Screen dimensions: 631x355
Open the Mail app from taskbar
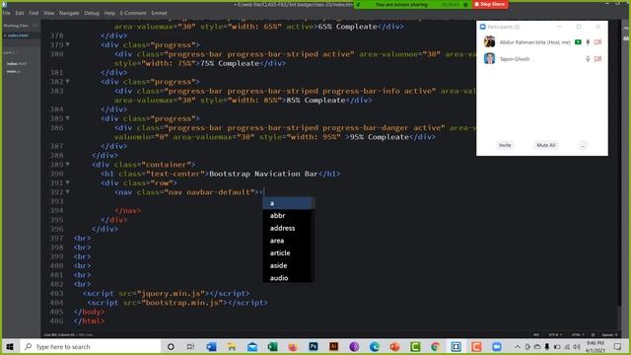pos(252,346)
